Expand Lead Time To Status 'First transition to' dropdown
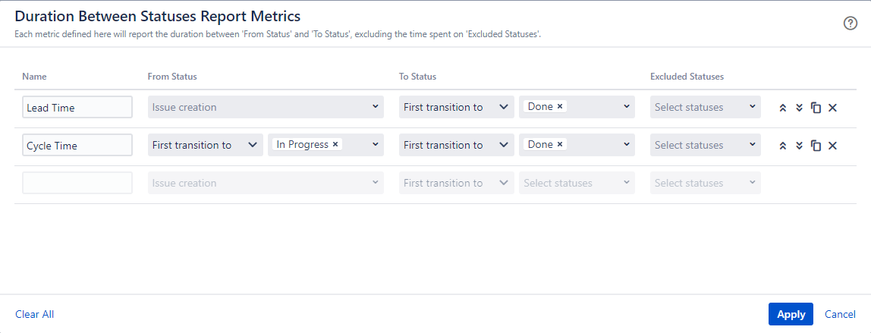 click(456, 107)
